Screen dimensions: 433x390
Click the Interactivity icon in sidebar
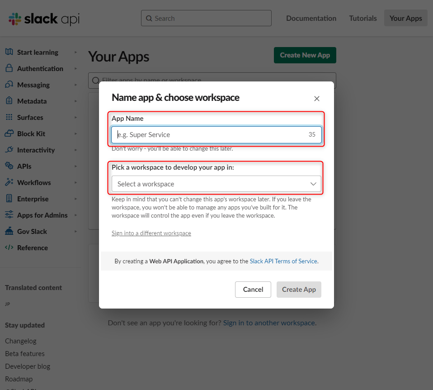9,150
